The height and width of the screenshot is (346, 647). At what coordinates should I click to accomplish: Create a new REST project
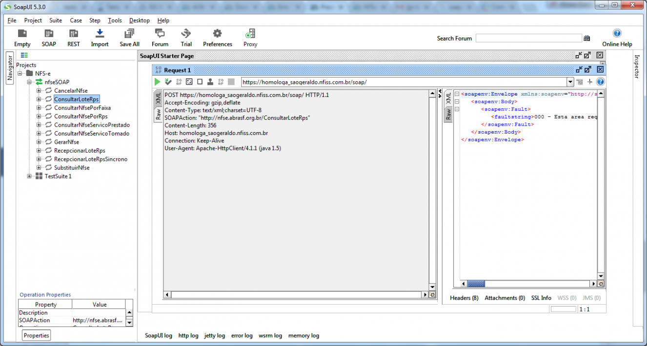pyautogui.click(x=74, y=34)
